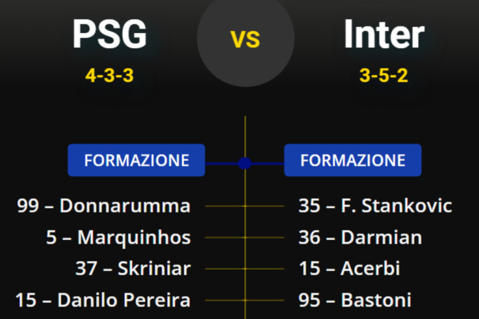Click the connector line beside Skriniar
Viewport: 479px width, 319px height.
pyautogui.click(x=225, y=269)
